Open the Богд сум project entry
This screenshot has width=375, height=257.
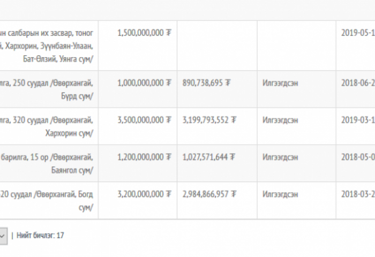(x=47, y=194)
